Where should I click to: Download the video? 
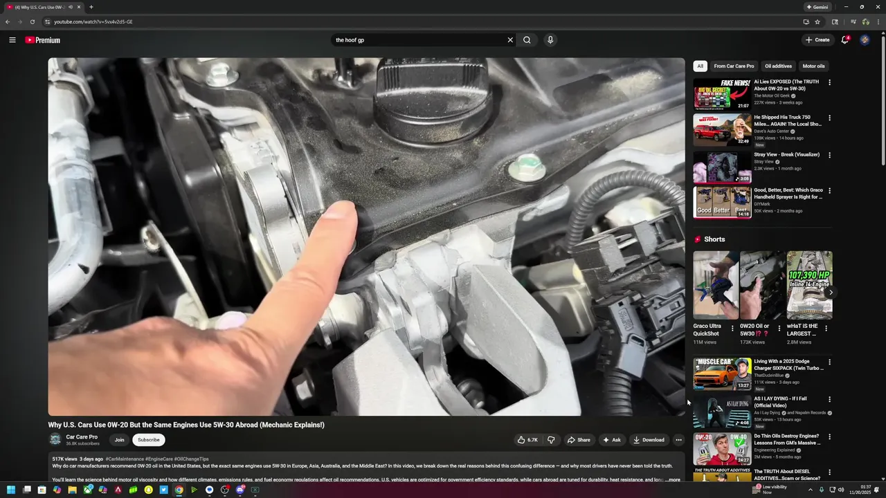[649, 440]
